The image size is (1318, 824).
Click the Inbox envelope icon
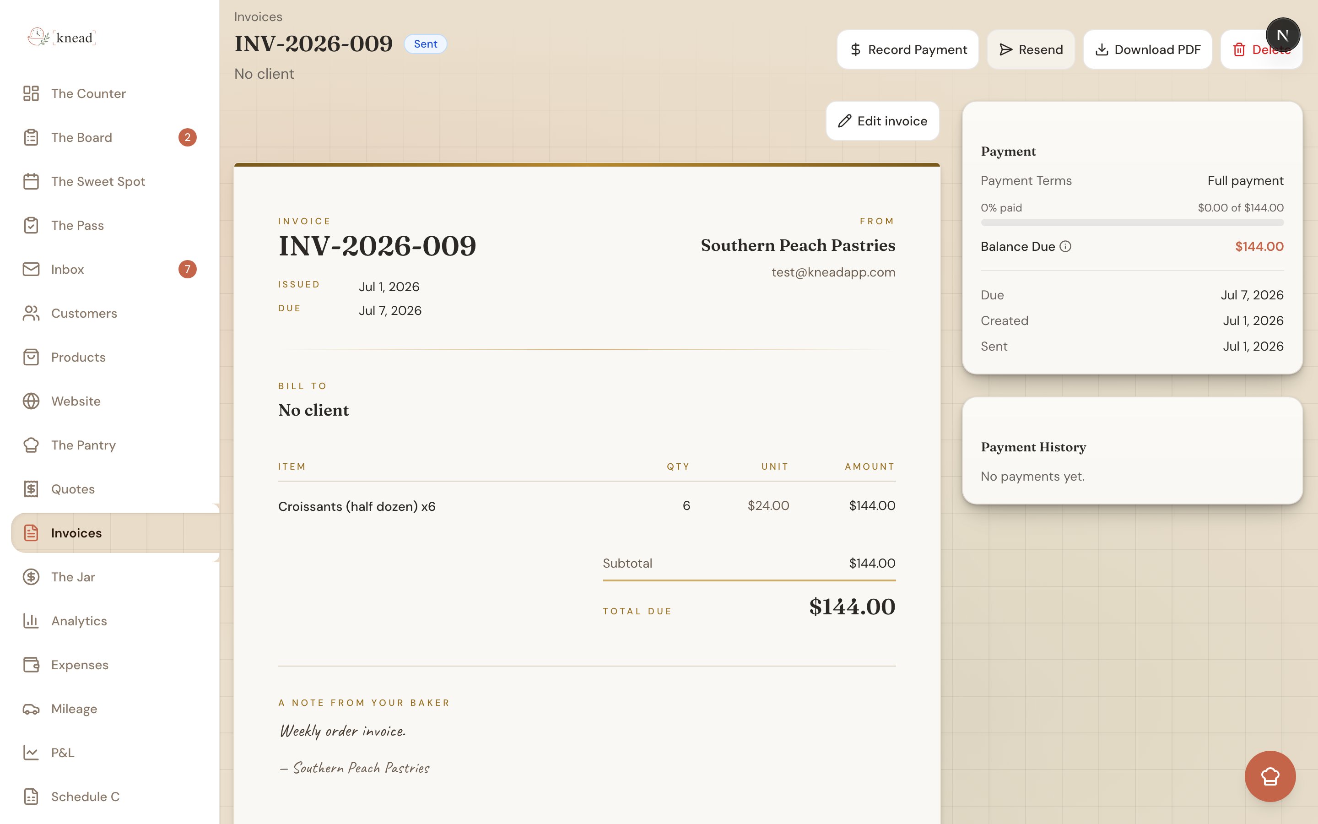(x=31, y=269)
